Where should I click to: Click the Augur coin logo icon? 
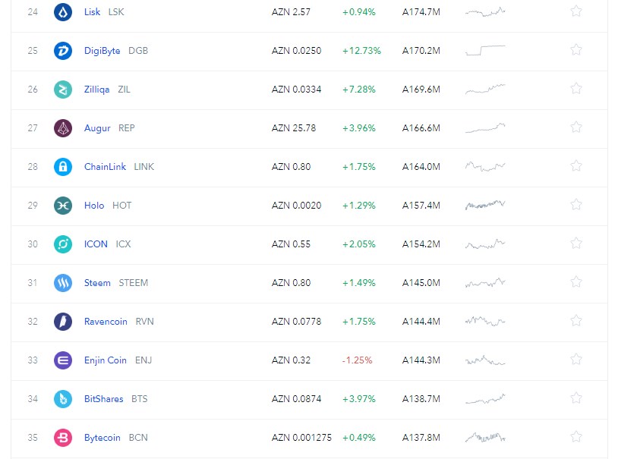pyautogui.click(x=63, y=128)
